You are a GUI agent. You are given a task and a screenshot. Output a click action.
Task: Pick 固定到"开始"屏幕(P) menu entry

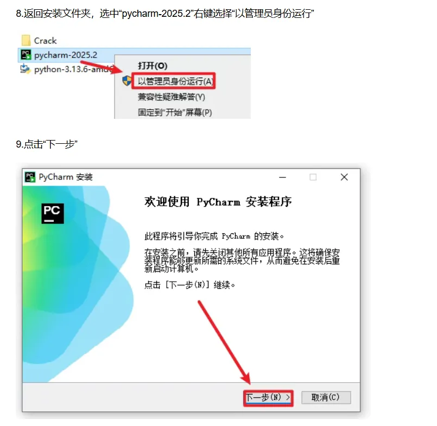click(x=175, y=112)
